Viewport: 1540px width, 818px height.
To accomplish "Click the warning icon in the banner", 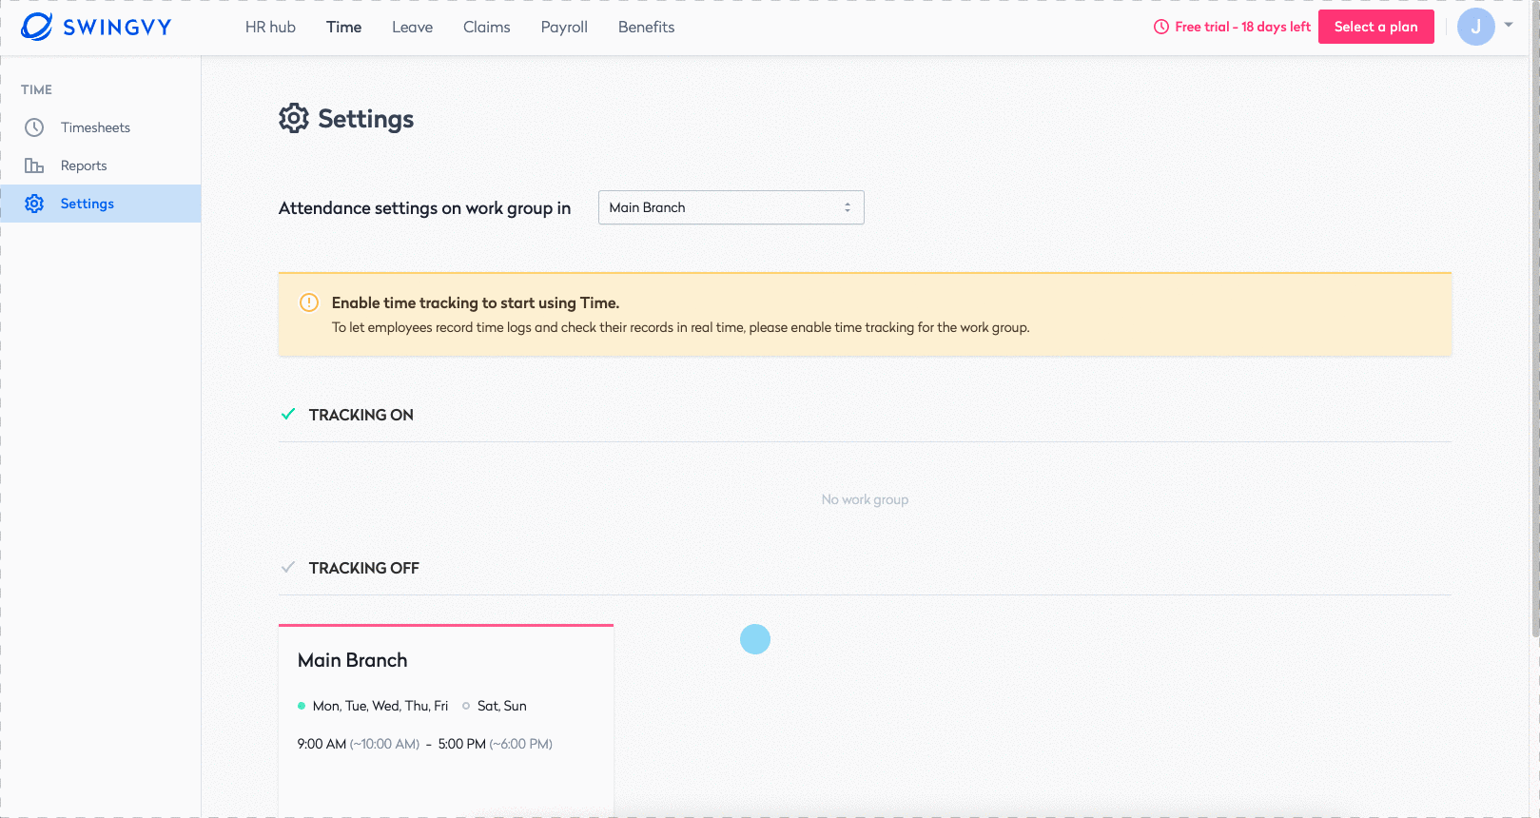I will (x=309, y=302).
